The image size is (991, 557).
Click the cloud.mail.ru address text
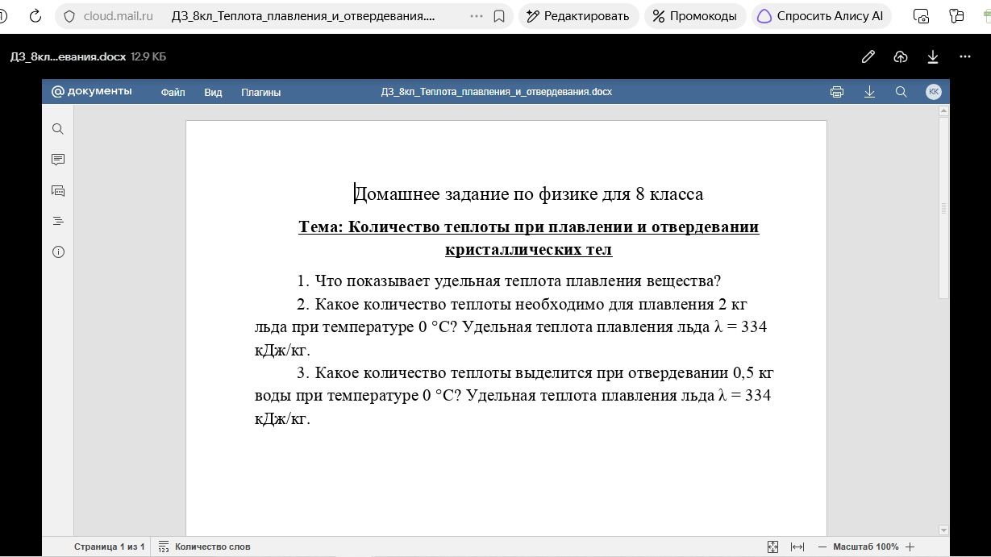click(118, 16)
